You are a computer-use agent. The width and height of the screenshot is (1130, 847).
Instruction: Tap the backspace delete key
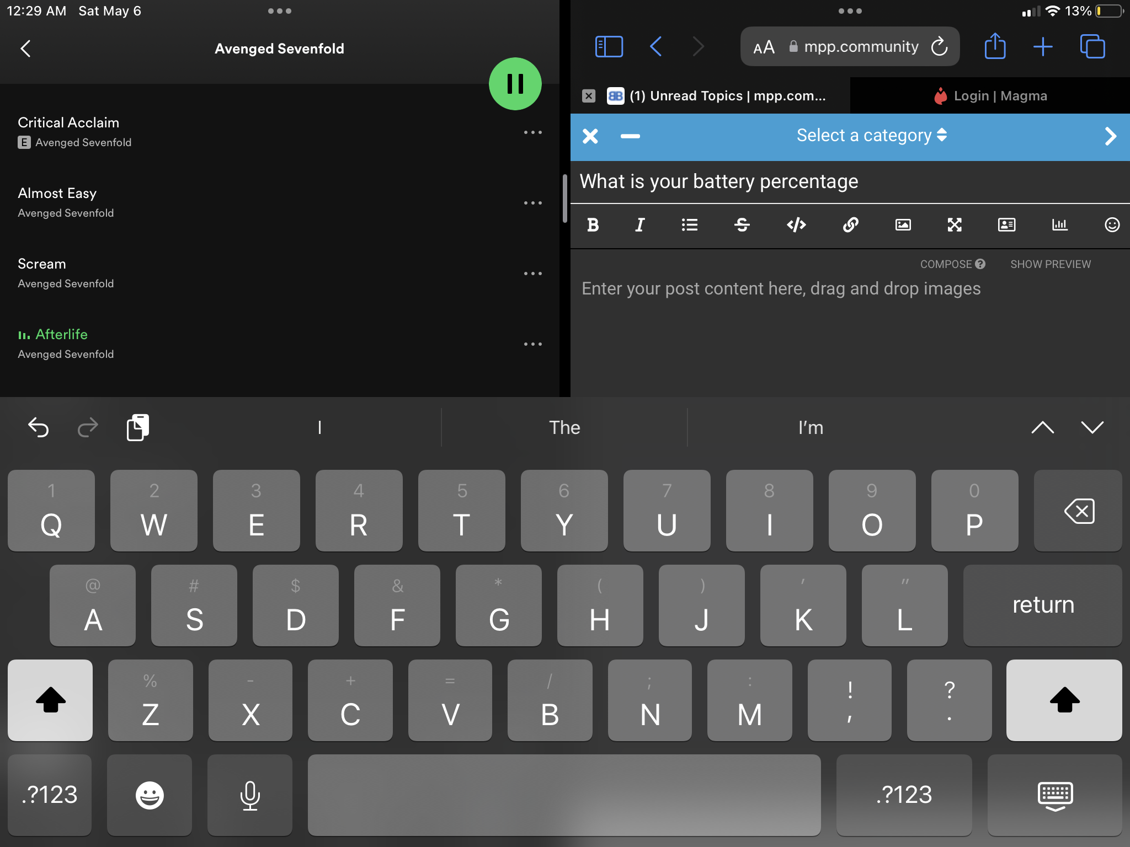click(x=1078, y=511)
